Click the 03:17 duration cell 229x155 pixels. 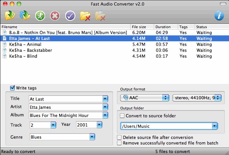[x=162, y=56]
